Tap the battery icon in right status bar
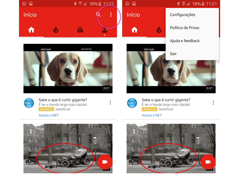Screen dimensions: 232x174 click(x=203, y=4)
